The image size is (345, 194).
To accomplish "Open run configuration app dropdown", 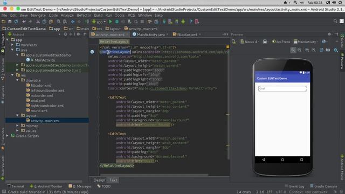I will pyautogui.click(x=99, y=22).
